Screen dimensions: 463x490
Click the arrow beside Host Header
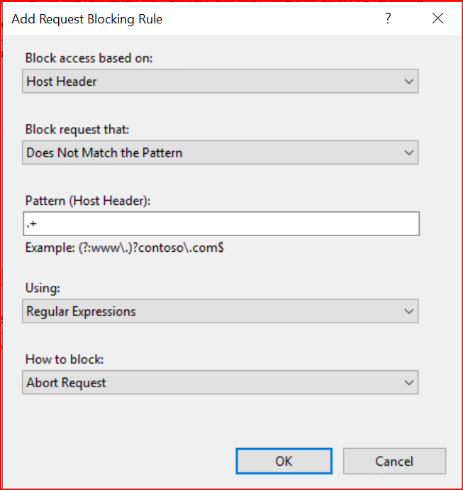408,82
